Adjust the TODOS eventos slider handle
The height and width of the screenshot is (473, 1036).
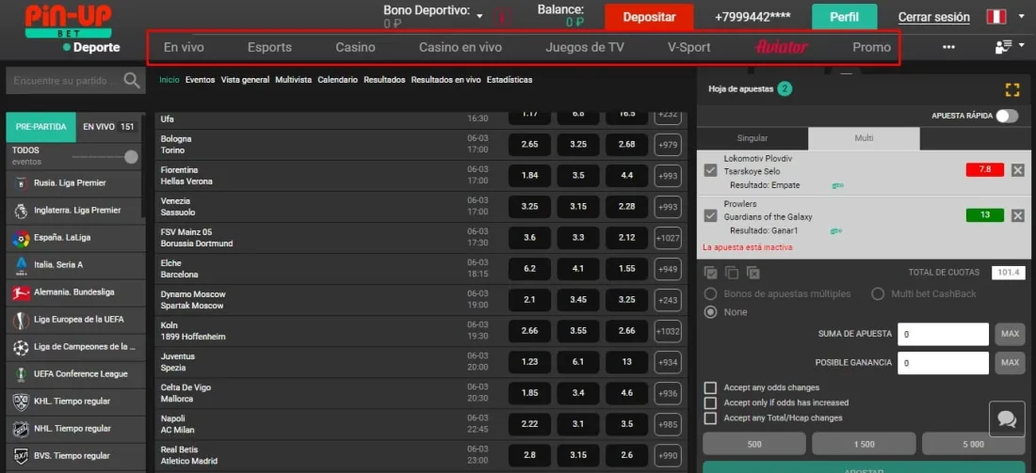click(x=132, y=157)
